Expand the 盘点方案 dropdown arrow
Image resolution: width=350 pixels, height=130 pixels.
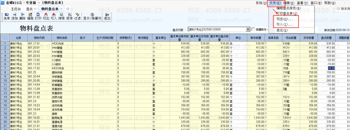point(248,29)
